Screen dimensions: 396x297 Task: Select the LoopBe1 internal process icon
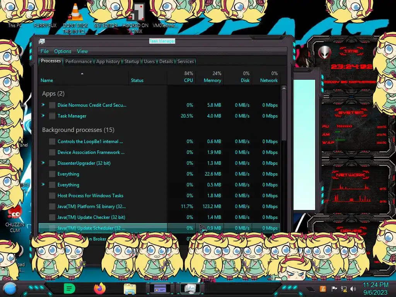pyautogui.click(x=52, y=142)
